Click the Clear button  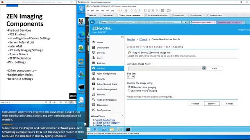point(214,68)
